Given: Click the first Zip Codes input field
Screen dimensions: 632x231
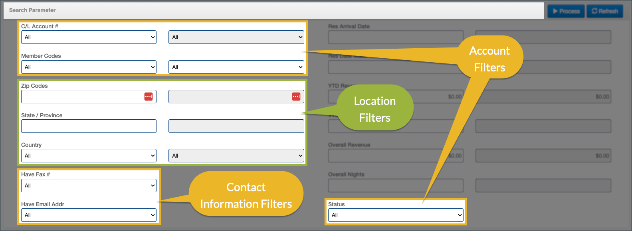Looking at the screenshot, I should [82, 97].
